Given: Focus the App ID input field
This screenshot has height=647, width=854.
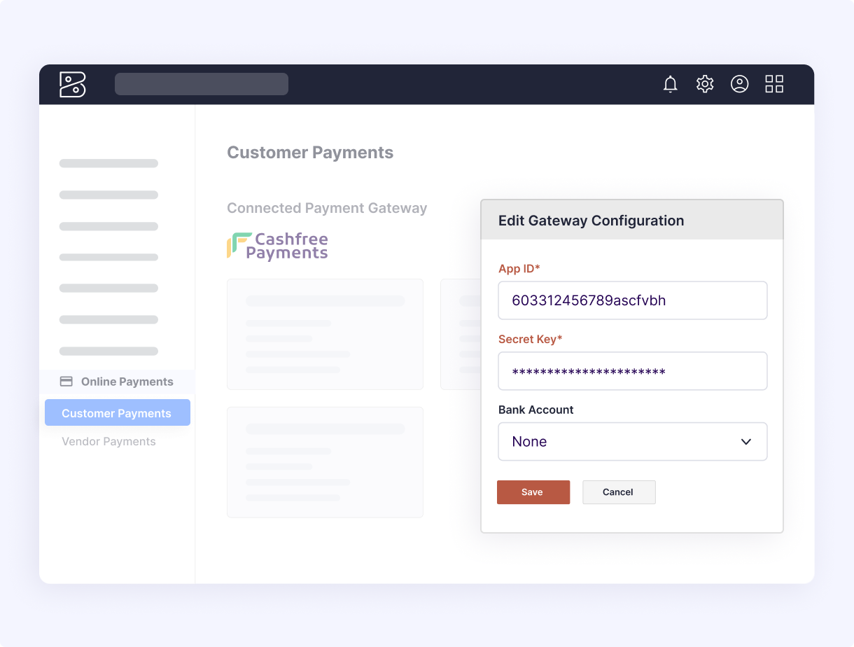Looking at the screenshot, I should click(631, 300).
